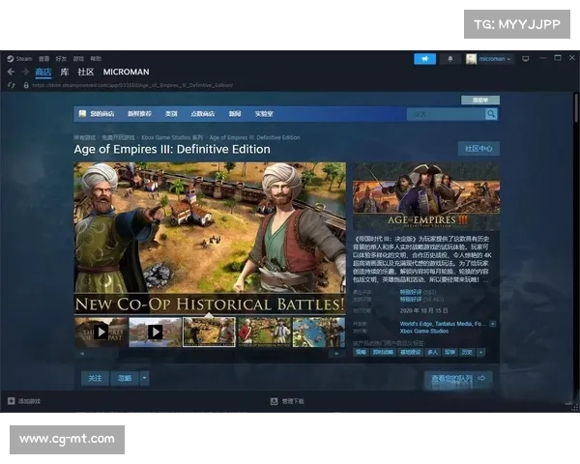Select the map screenshot thumbnail
The height and width of the screenshot is (464, 580).
[318, 332]
